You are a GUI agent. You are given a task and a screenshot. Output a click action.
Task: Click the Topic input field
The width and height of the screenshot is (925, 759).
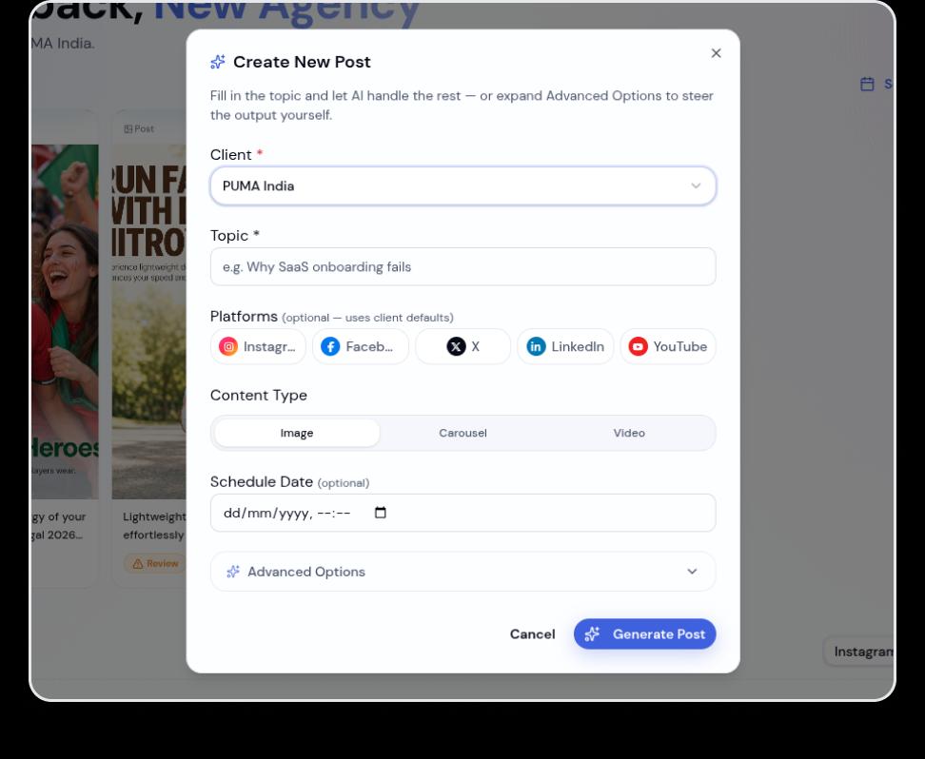coord(463,266)
